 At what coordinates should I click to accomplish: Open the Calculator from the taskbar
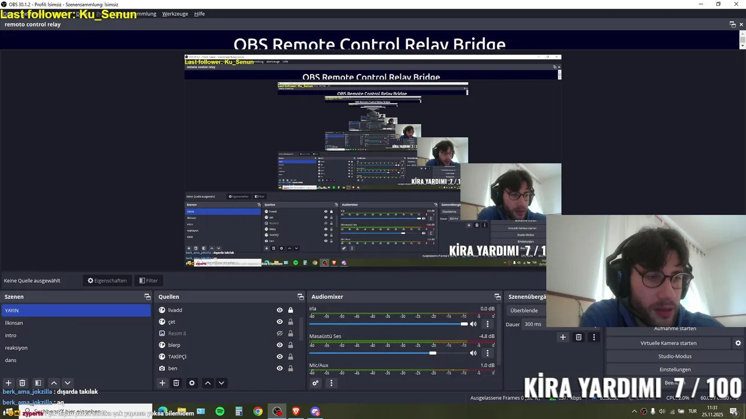tap(239, 411)
